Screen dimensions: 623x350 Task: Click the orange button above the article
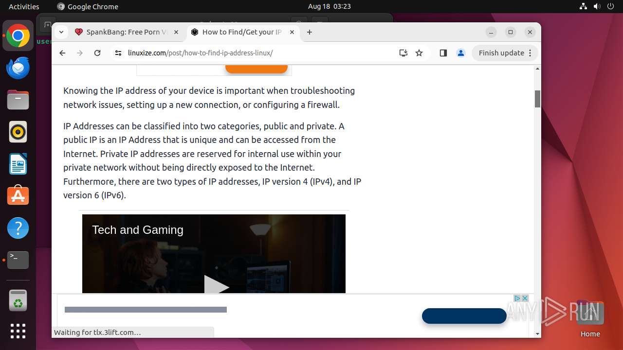tap(257, 69)
